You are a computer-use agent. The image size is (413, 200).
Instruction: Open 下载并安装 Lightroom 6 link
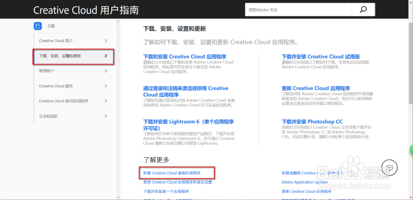click(x=188, y=125)
